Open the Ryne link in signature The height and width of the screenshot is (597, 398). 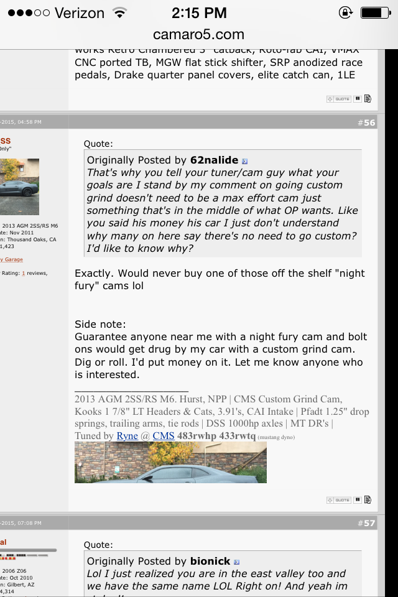(x=127, y=435)
